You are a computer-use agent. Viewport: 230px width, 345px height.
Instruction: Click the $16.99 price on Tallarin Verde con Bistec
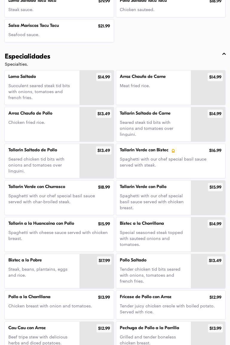(215, 151)
